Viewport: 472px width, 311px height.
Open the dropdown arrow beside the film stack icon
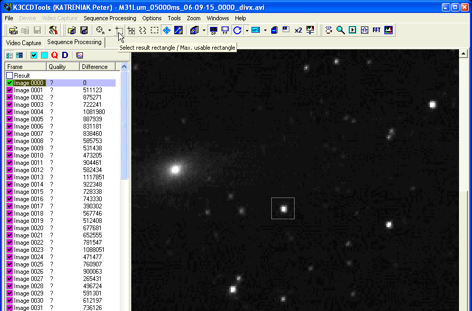(x=204, y=31)
